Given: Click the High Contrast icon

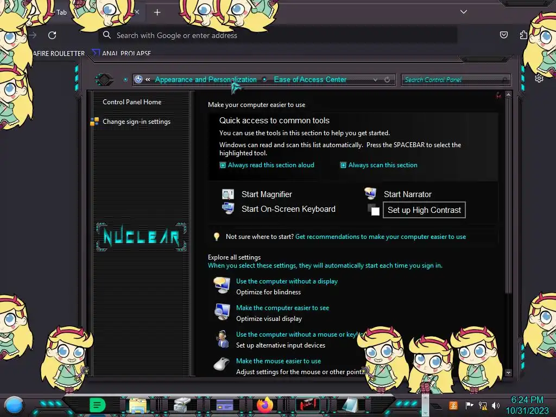Looking at the screenshot, I should pyautogui.click(x=374, y=210).
